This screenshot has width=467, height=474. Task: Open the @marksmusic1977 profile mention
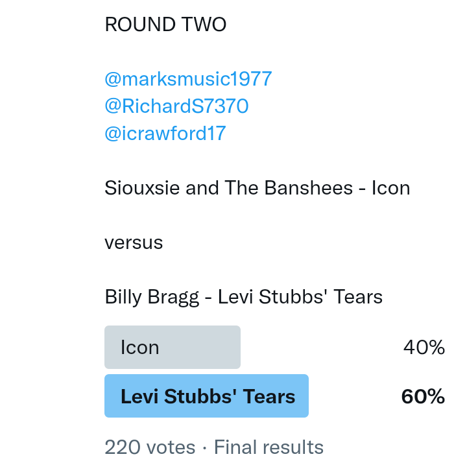[188, 80]
